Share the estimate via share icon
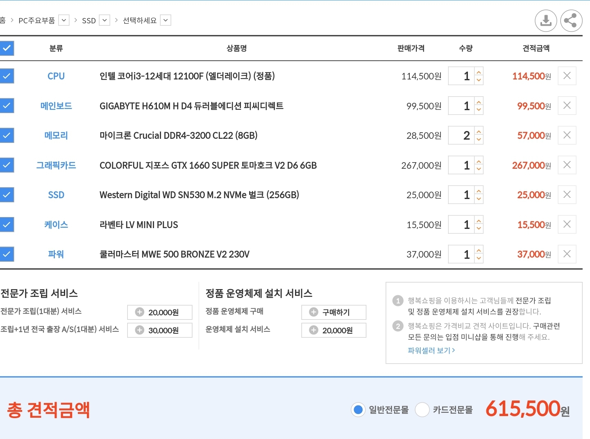 [571, 20]
